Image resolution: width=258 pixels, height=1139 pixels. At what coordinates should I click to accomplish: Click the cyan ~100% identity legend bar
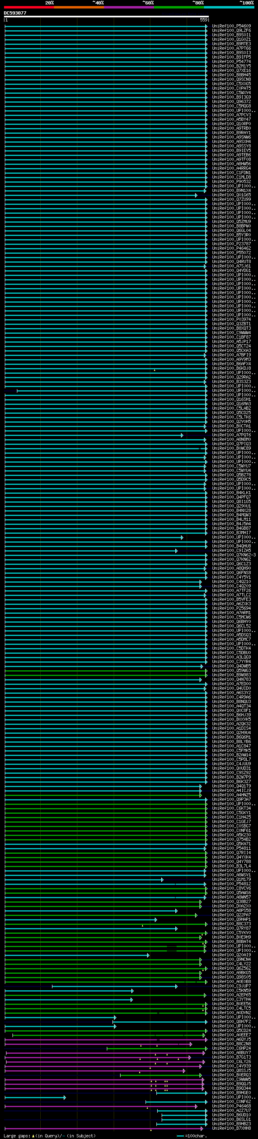229,7
